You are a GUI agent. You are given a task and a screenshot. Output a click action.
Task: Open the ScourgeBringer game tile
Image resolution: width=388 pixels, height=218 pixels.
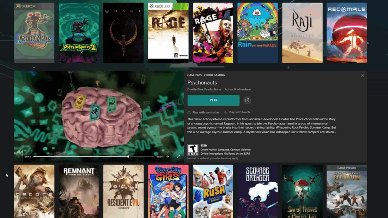[x=258, y=191]
